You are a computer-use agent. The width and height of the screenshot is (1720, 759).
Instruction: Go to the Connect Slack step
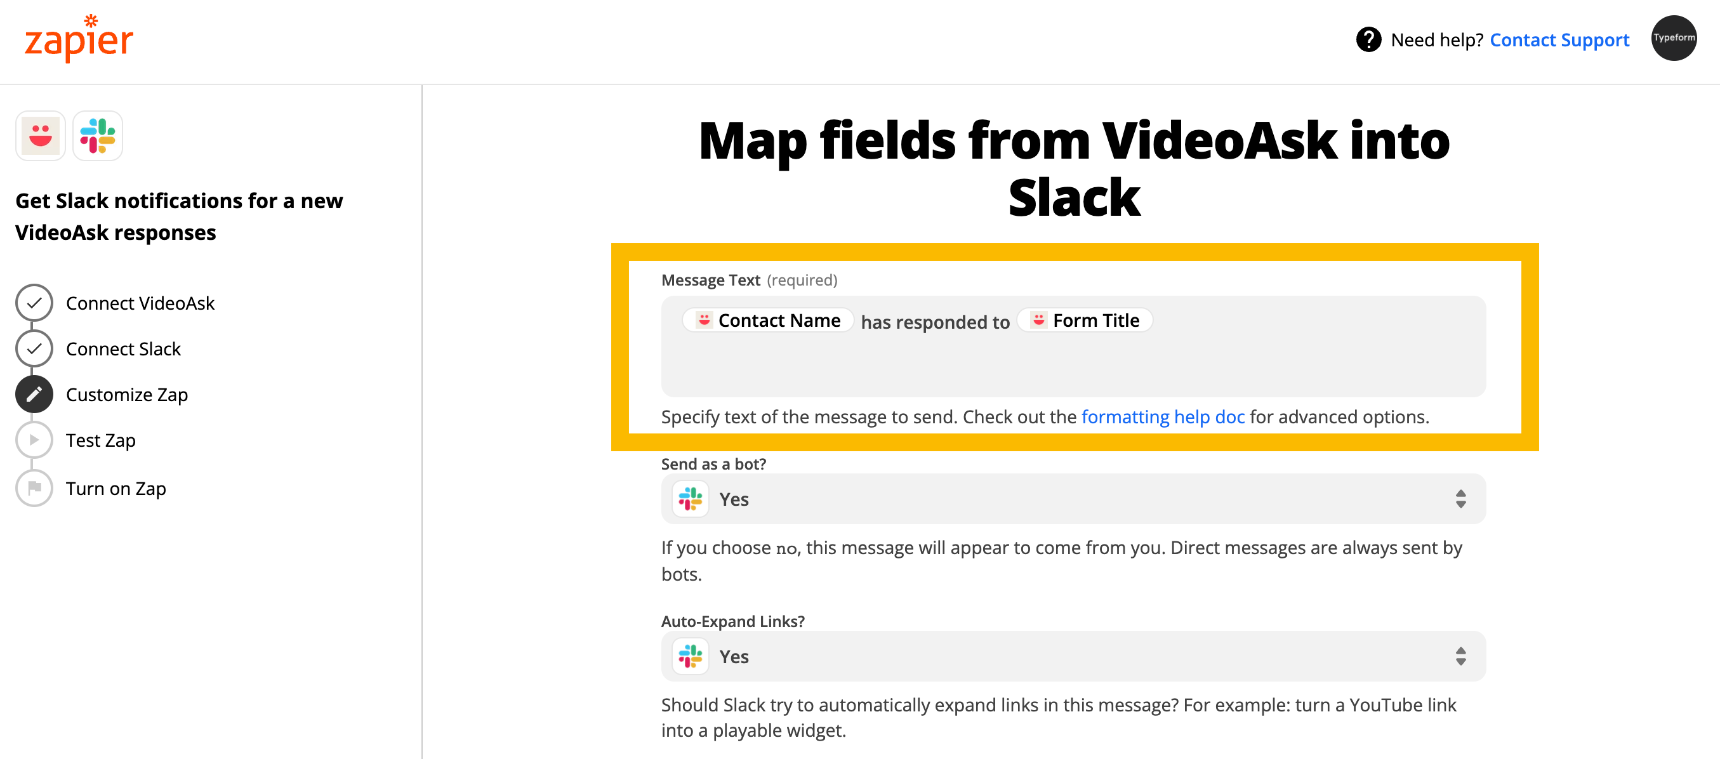[124, 348]
